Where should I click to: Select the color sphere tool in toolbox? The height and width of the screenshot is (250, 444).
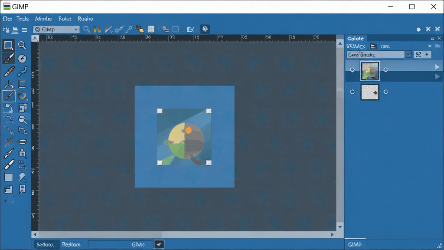point(22,96)
